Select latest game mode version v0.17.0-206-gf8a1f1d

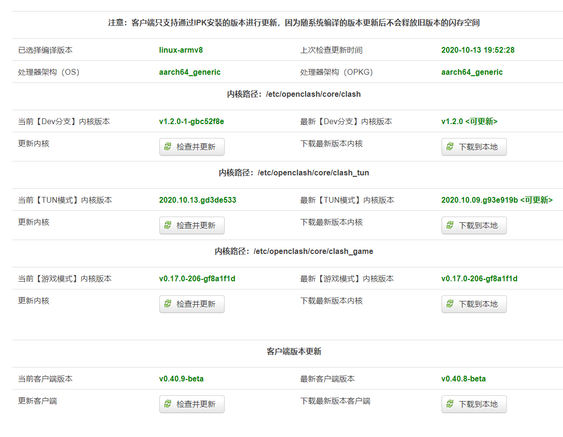click(479, 278)
